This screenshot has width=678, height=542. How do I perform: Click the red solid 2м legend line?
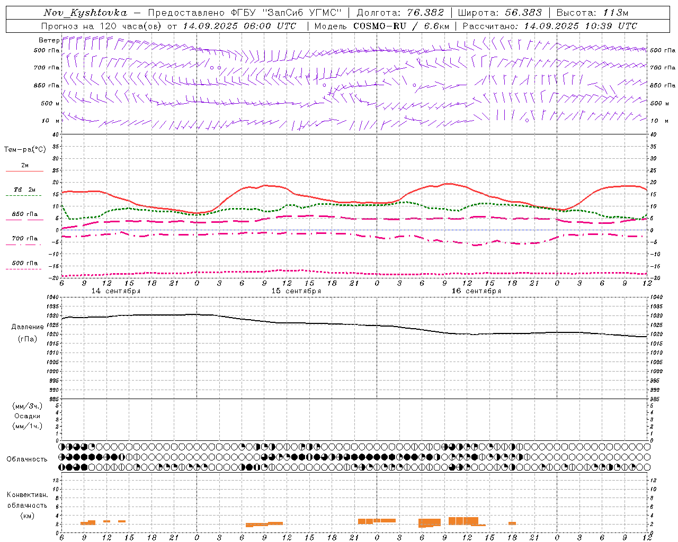(x=24, y=171)
